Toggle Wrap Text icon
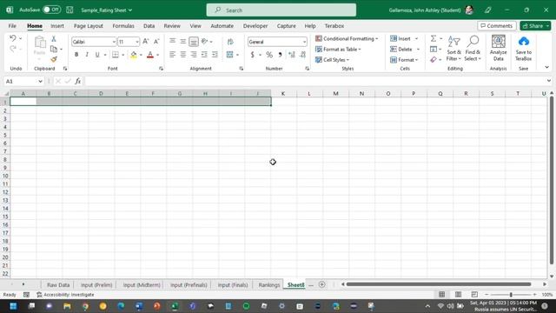 point(230,42)
